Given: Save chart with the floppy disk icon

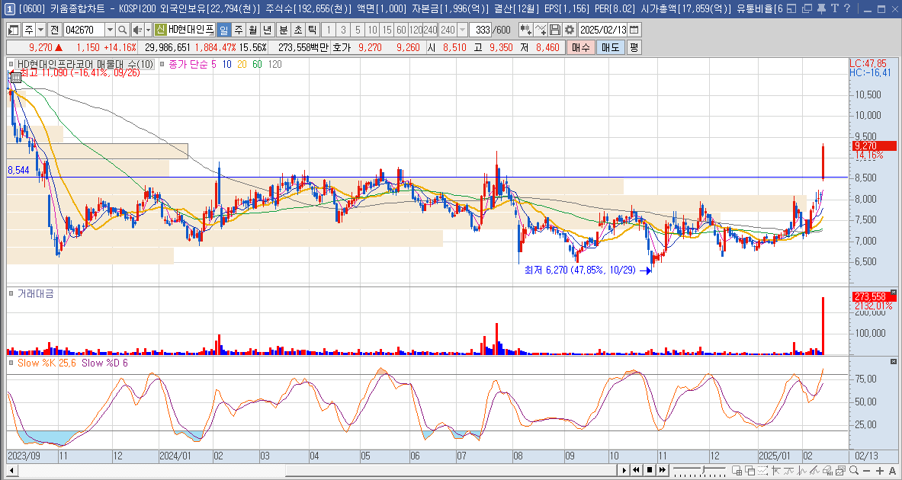Looking at the screenshot, I should (554, 30).
